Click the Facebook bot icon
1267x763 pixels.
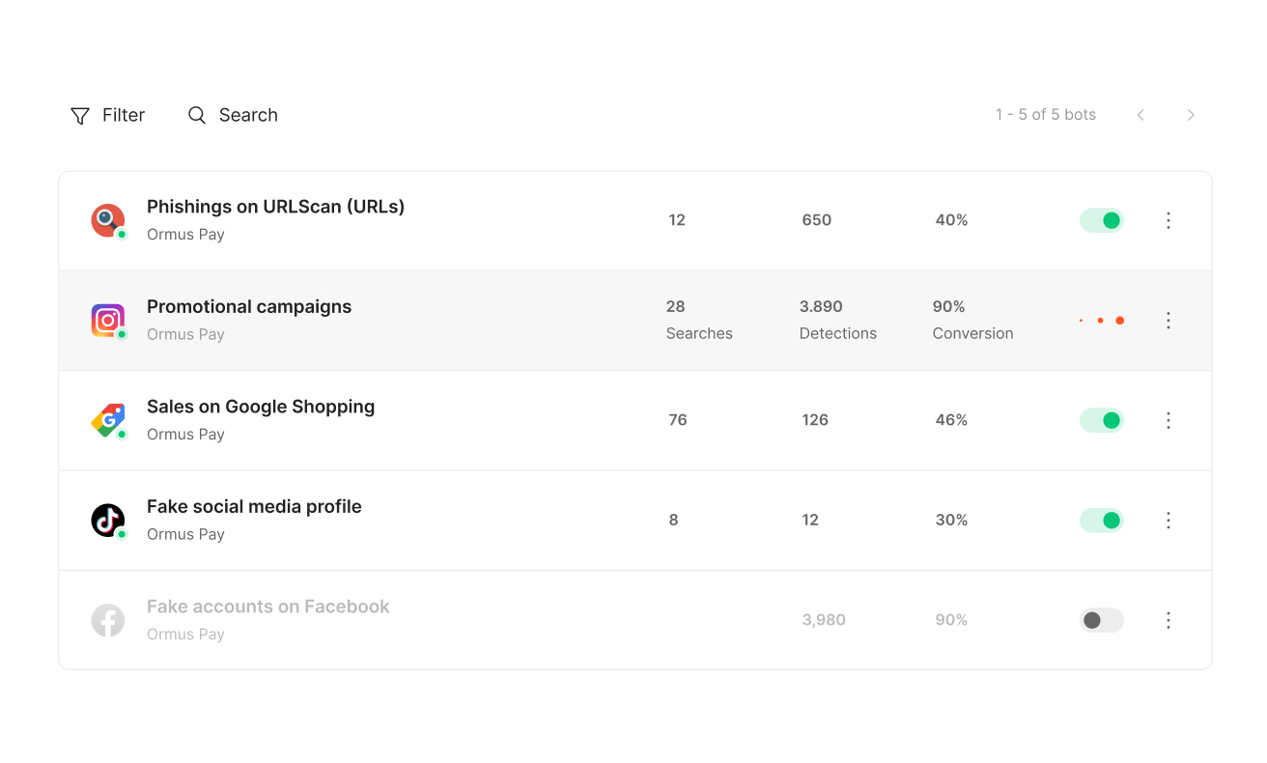(x=107, y=620)
